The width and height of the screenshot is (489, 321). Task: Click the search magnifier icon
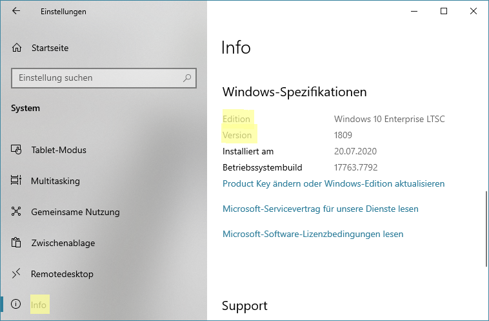click(x=187, y=78)
